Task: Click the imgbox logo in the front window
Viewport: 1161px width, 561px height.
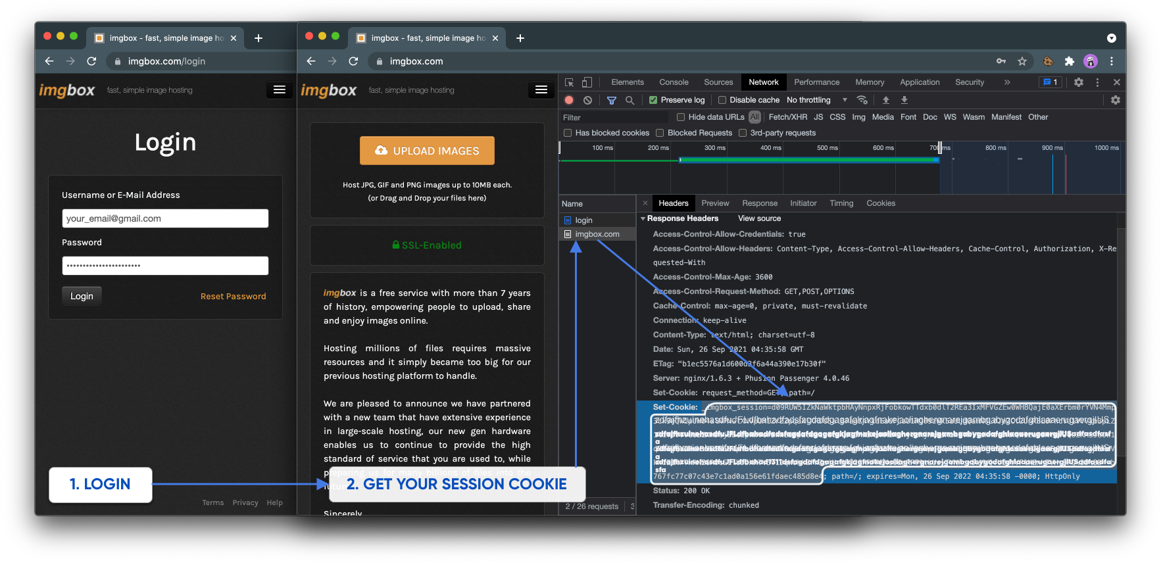Action: pos(329,90)
